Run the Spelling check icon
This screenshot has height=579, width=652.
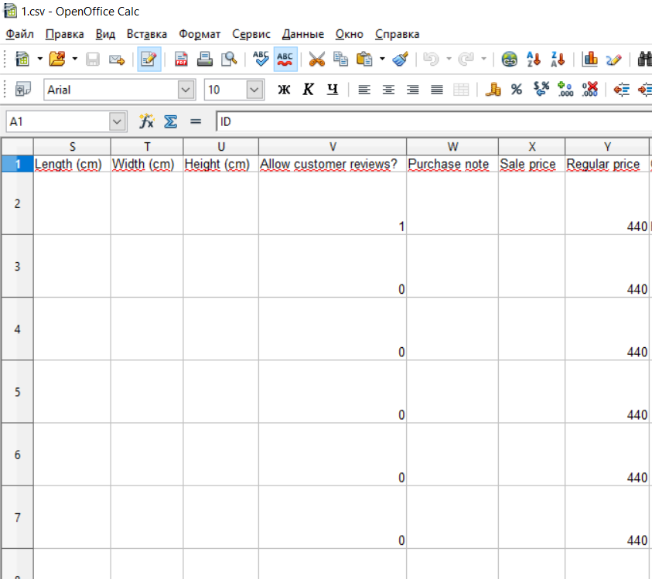(261, 59)
